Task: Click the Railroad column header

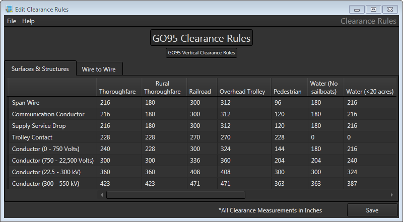Action: [200, 92]
